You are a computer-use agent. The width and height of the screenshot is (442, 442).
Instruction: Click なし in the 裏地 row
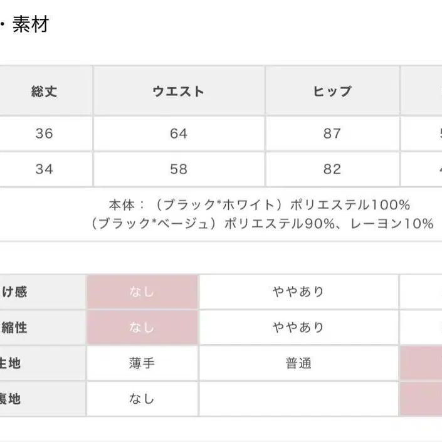142,399
